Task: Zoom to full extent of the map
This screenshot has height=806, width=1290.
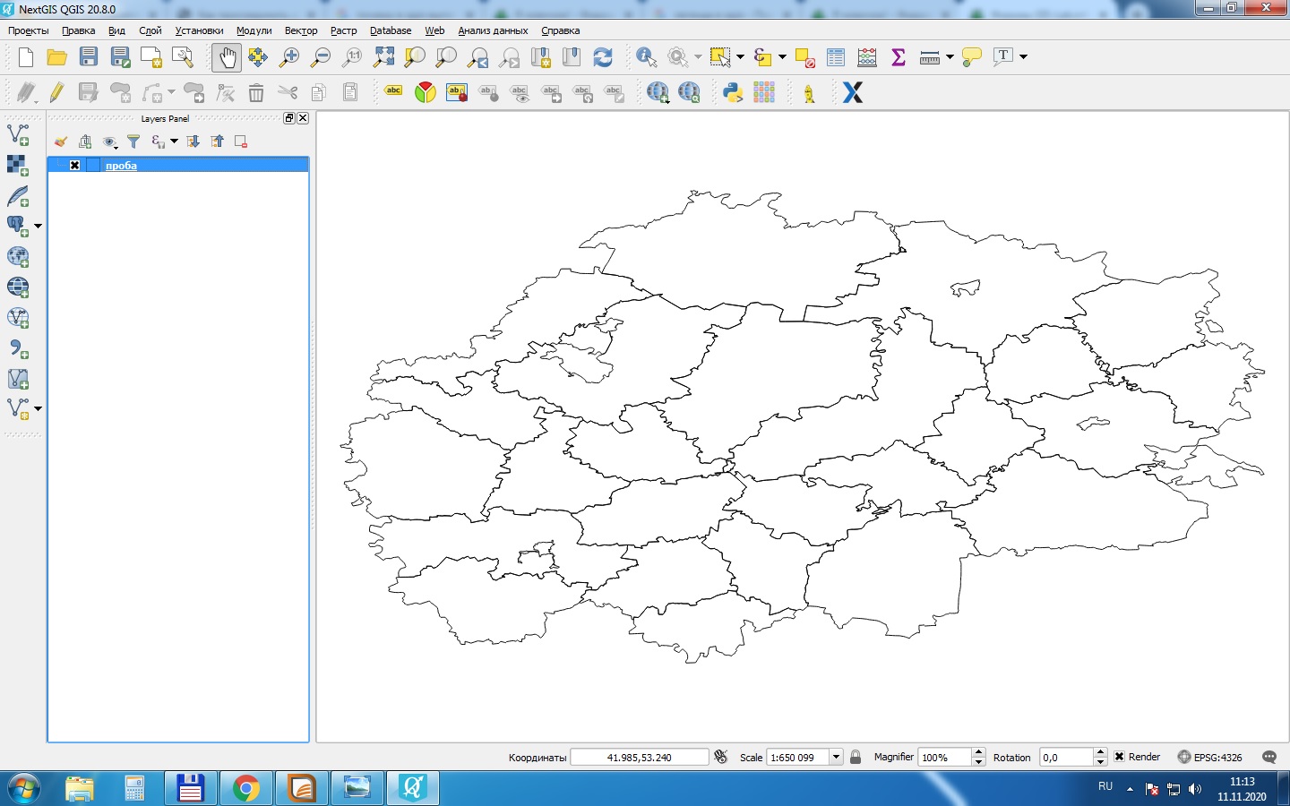Action: (x=383, y=56)
